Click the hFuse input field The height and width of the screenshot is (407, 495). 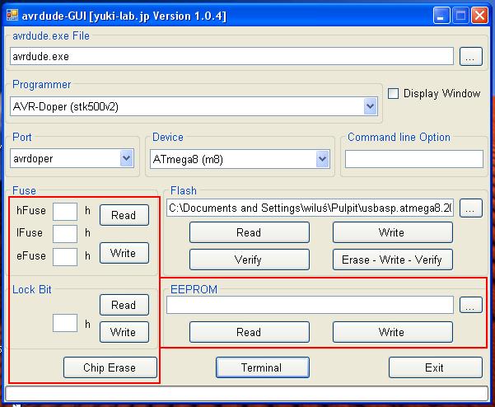(x=65, y=212)
